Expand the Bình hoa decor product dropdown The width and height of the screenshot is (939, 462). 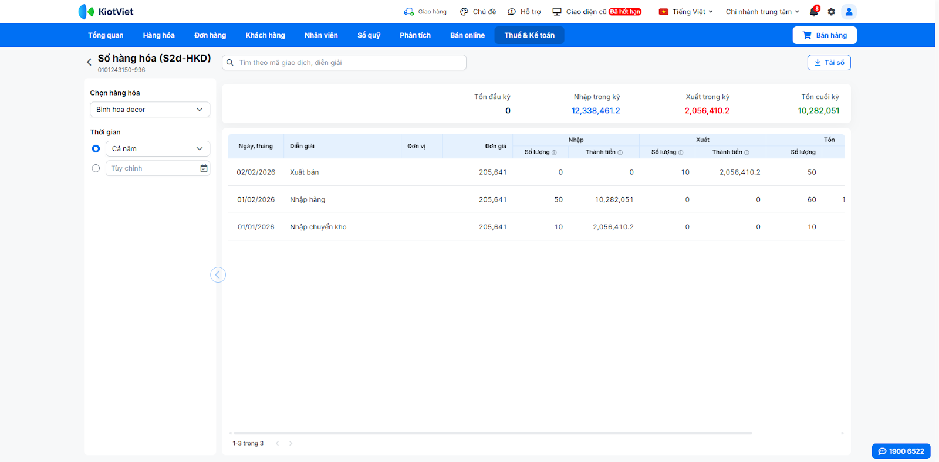tap(150, 110)
